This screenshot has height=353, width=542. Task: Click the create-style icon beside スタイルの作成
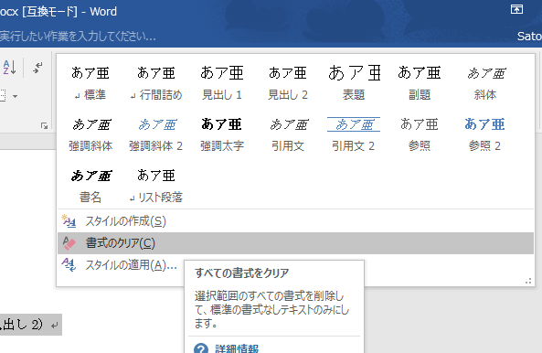69,221
